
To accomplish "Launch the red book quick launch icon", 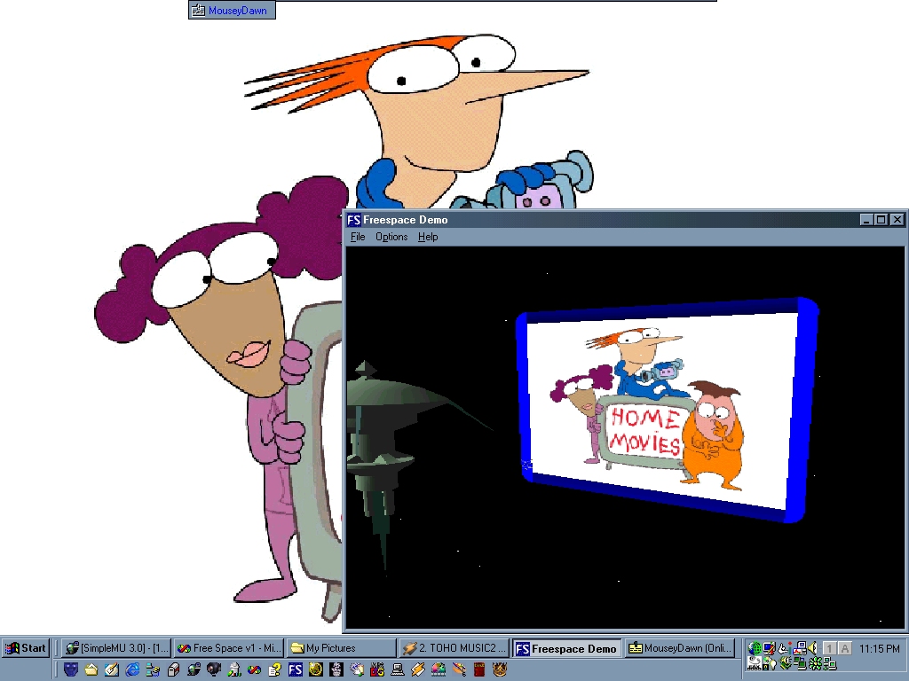I will (479, 669).
